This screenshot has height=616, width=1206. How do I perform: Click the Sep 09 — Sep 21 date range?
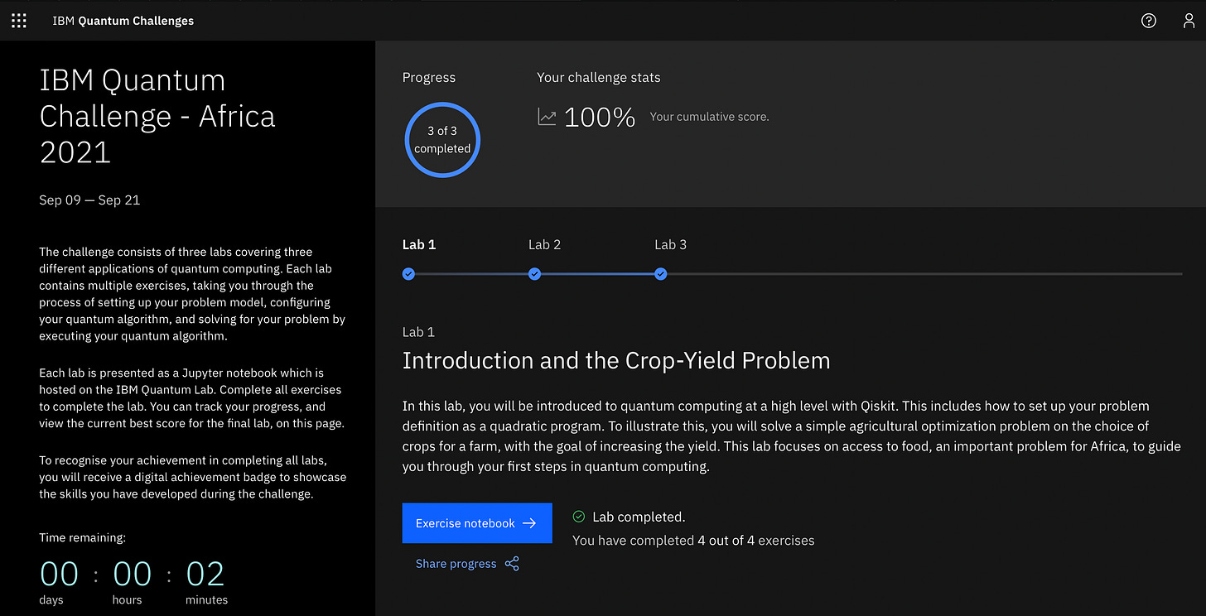click(x=89, y=200)
